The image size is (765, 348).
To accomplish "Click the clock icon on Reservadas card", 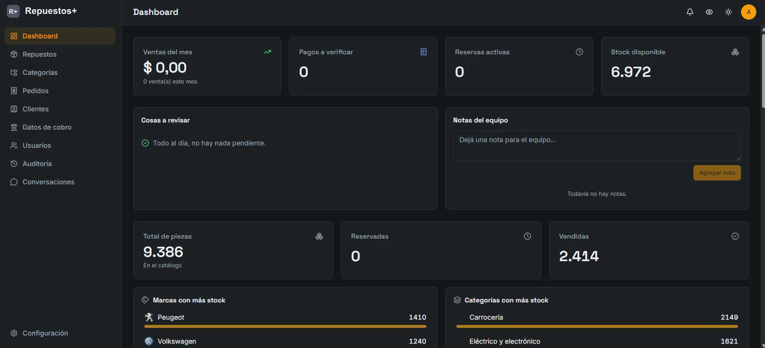I will pos(527,236).
